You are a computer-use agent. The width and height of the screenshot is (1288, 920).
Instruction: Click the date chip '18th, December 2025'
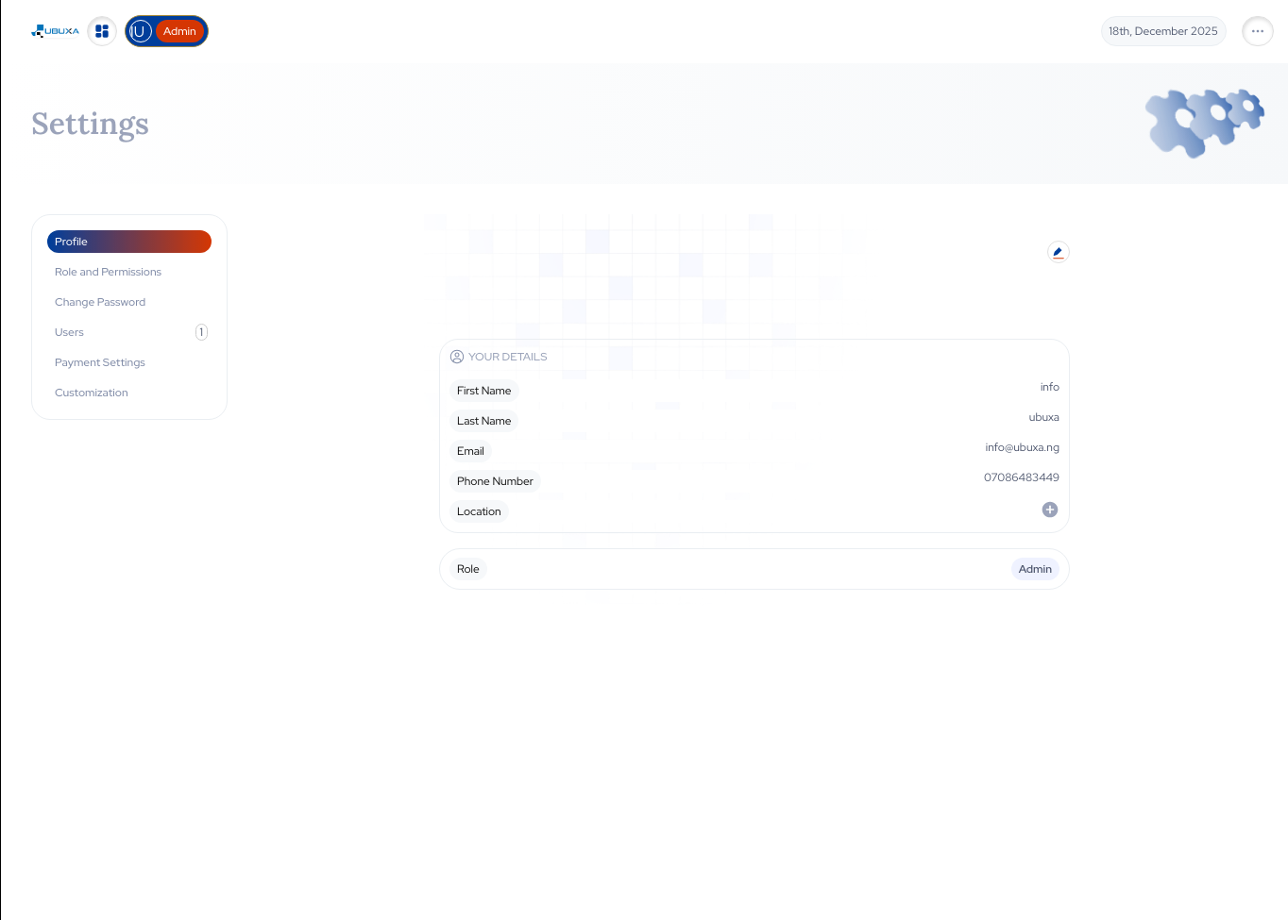[1163, 30]
